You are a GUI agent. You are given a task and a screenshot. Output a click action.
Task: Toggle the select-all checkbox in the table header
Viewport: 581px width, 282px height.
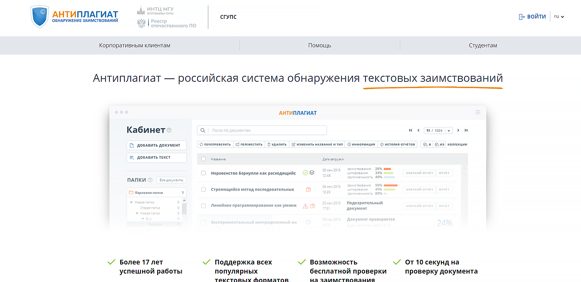tap(203, 159)
